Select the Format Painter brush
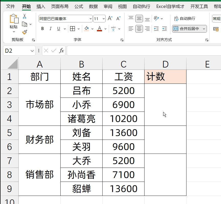 (x=25, y=32)
